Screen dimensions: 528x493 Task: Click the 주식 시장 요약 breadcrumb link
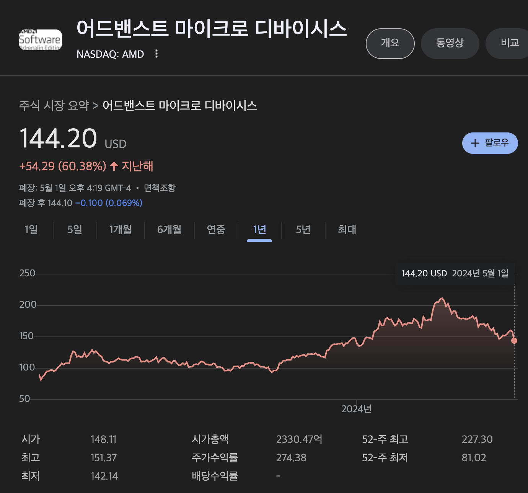coord(54,105)
